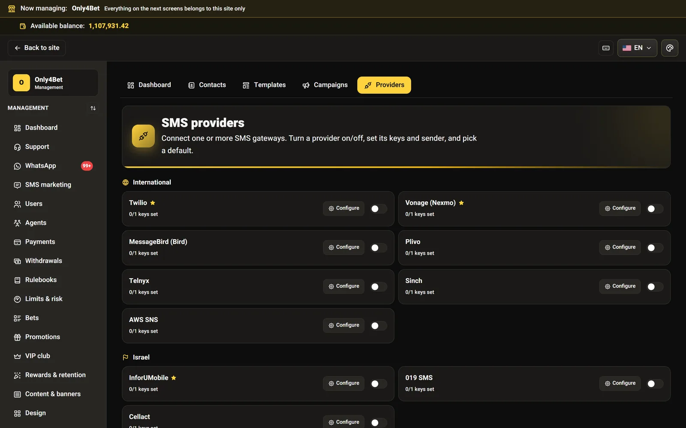Click the WhatsApp icon in sidebar
686x428 pixels.
[17, 166]
